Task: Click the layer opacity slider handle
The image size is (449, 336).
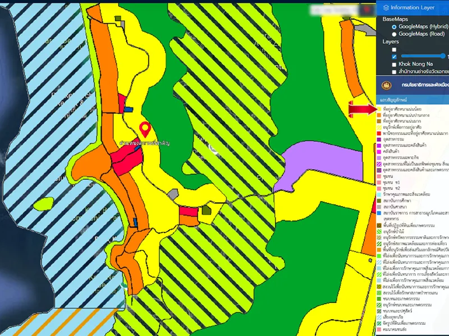Action: tap(443, 56)
